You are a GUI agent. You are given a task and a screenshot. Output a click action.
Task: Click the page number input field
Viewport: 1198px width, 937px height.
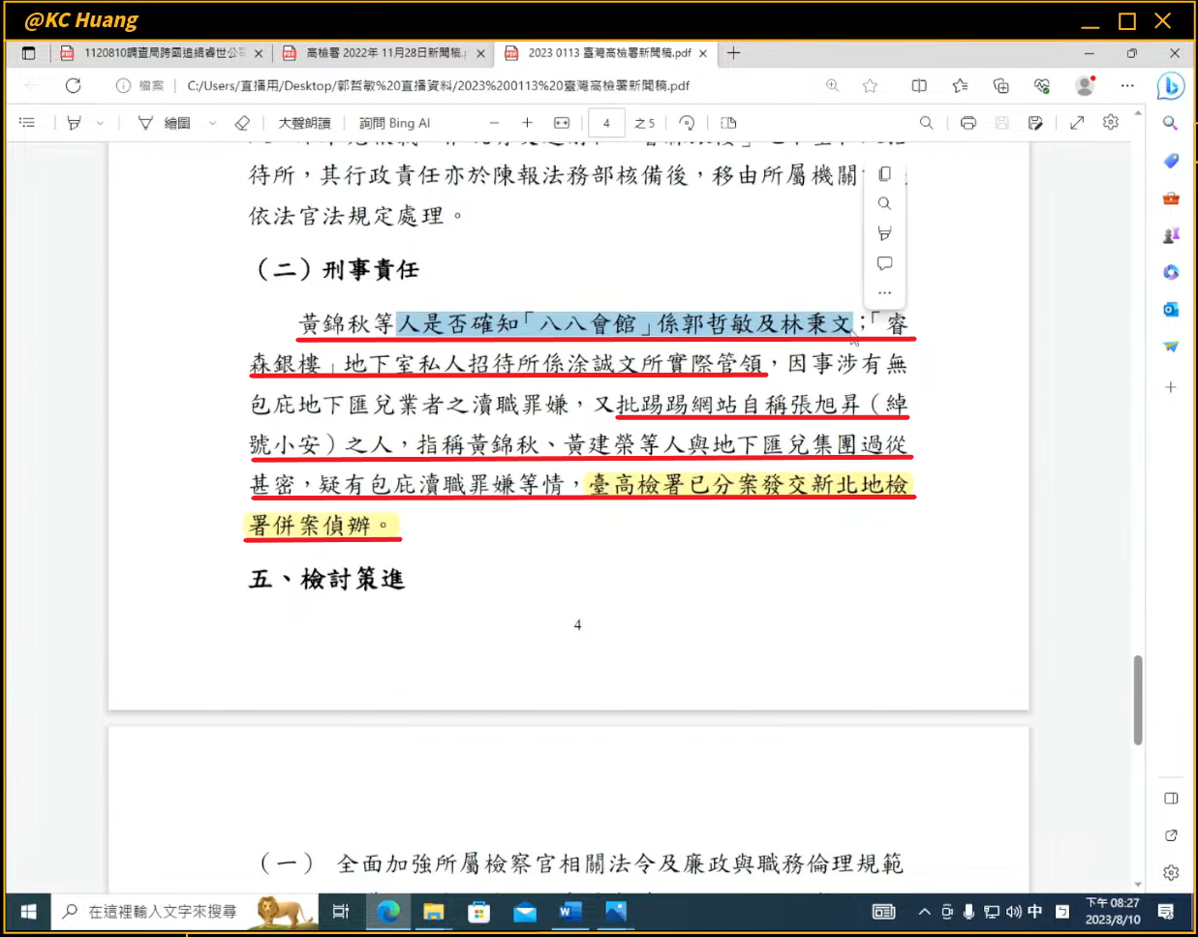[x=606, y=123]
